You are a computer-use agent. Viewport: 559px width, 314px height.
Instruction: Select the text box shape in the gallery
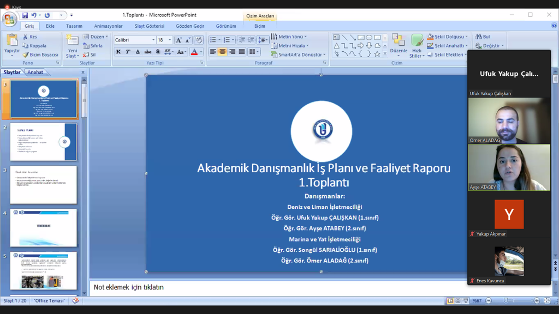[336, 38]
